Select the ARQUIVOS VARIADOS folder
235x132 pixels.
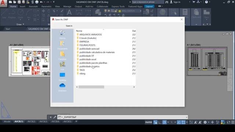tap(91, 34)
